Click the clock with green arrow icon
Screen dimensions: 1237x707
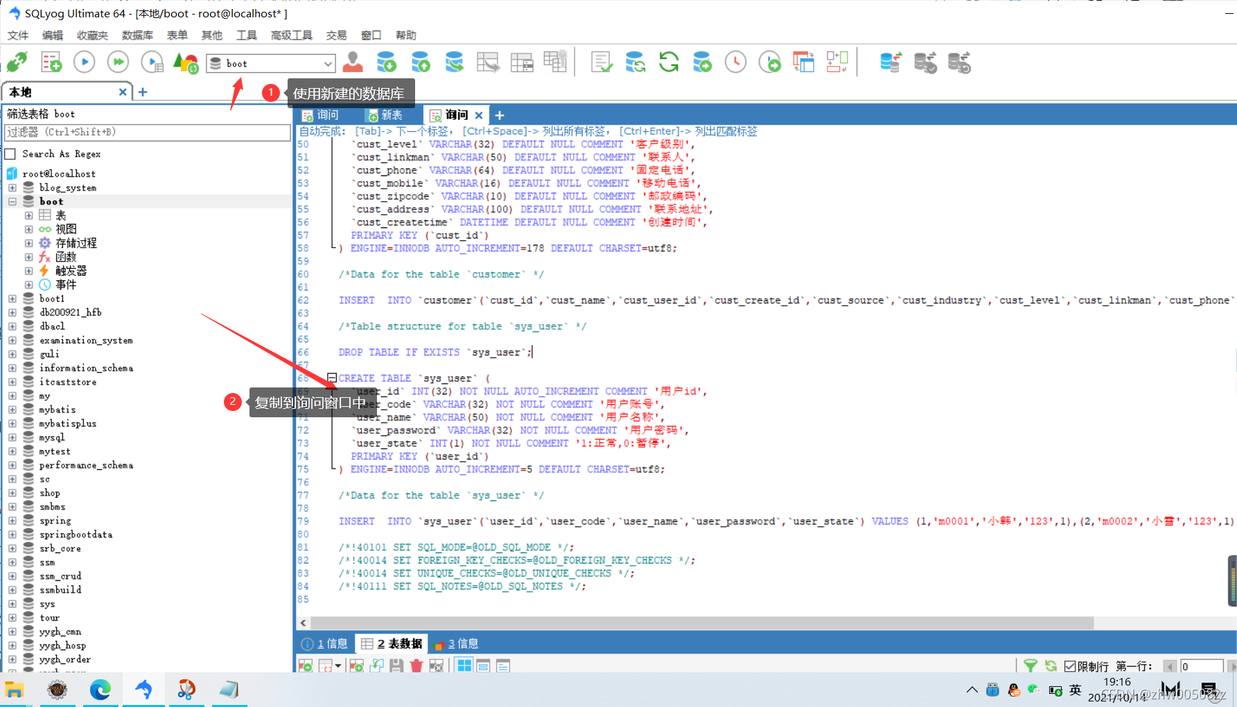pos(770,62)
